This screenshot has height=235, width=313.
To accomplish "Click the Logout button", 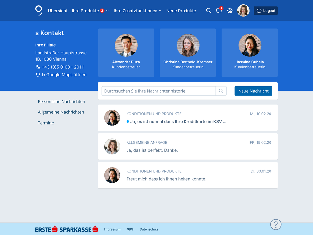I will coord(266,11).
